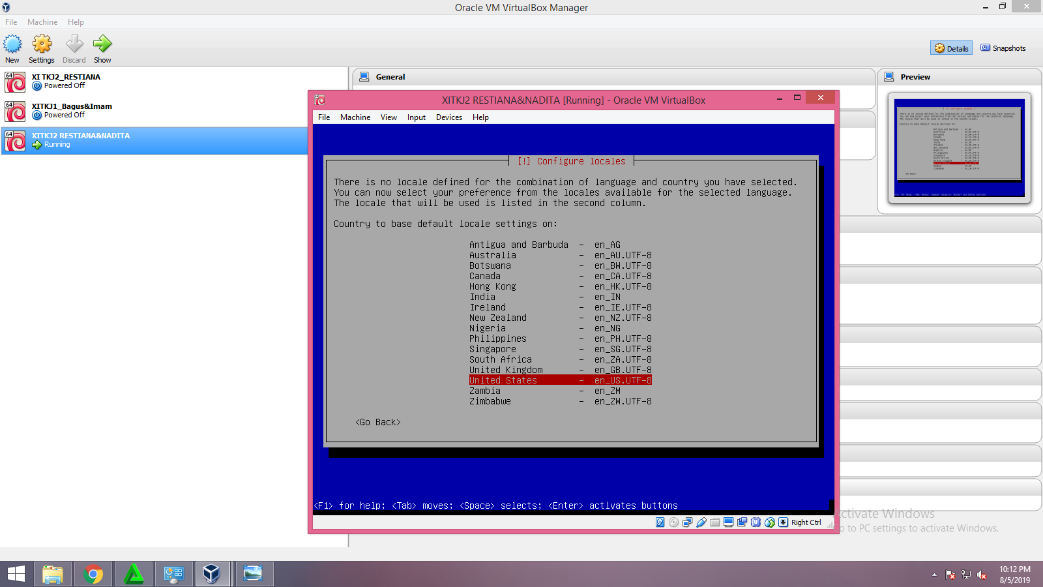Select Australia en_AU.UTF-8 locale row
This screenshot has height=587, width=1043.
pyautogui.click(x=561, y=255)
